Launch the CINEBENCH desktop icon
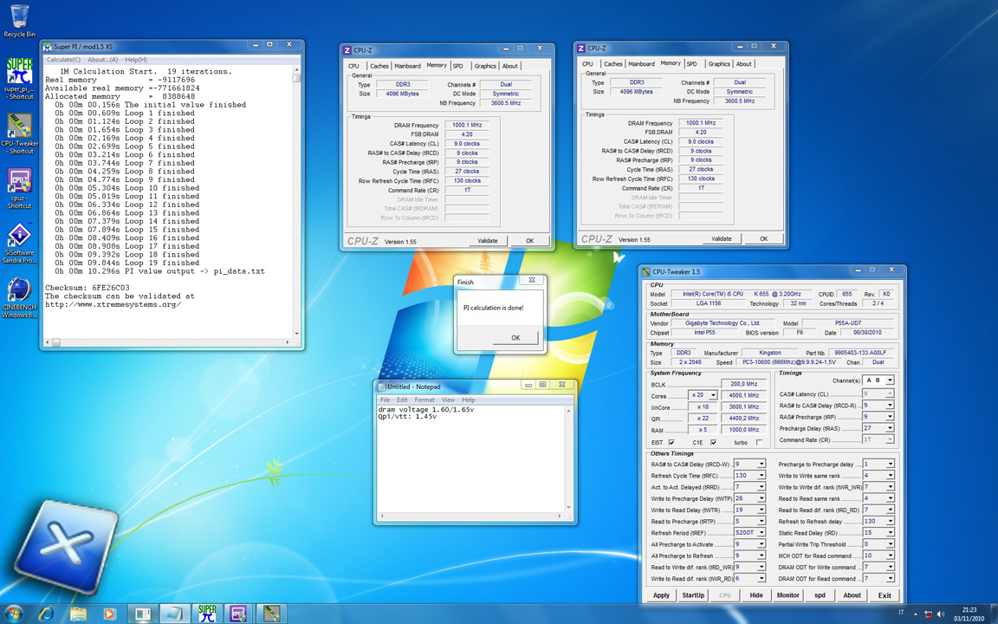 pos(19,290)
